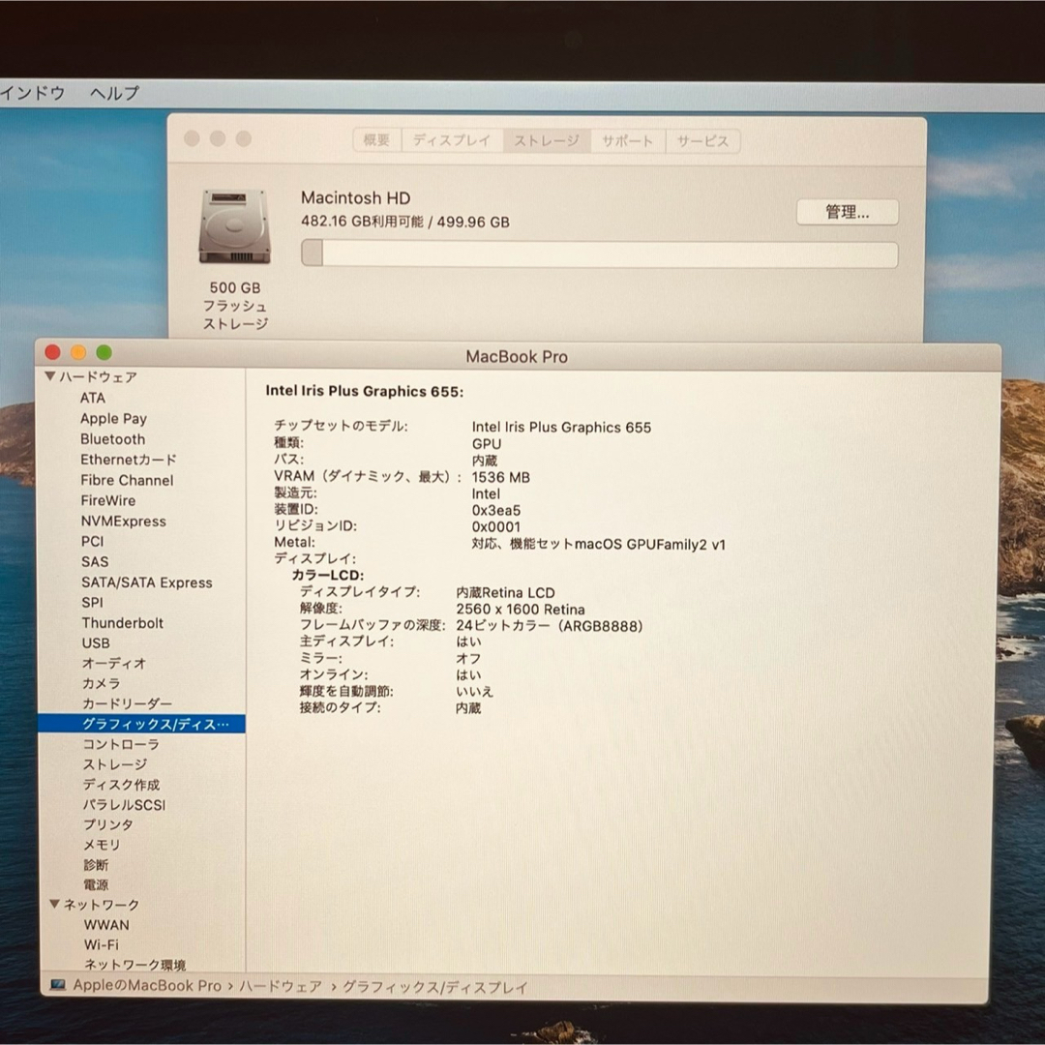Select コントローラ in the sidebar
The height and width of the screenshot is (1045, 1045).
pyautogui.click(x=121, y=744)
